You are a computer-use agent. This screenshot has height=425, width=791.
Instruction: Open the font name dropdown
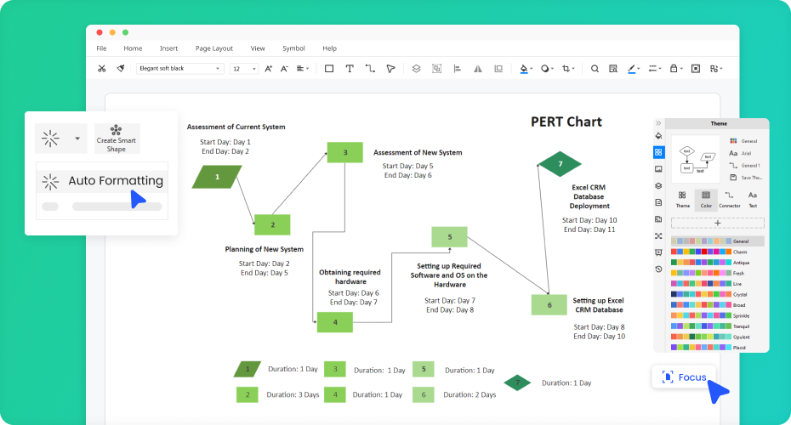pyautogui.click(x=179, y=68)
